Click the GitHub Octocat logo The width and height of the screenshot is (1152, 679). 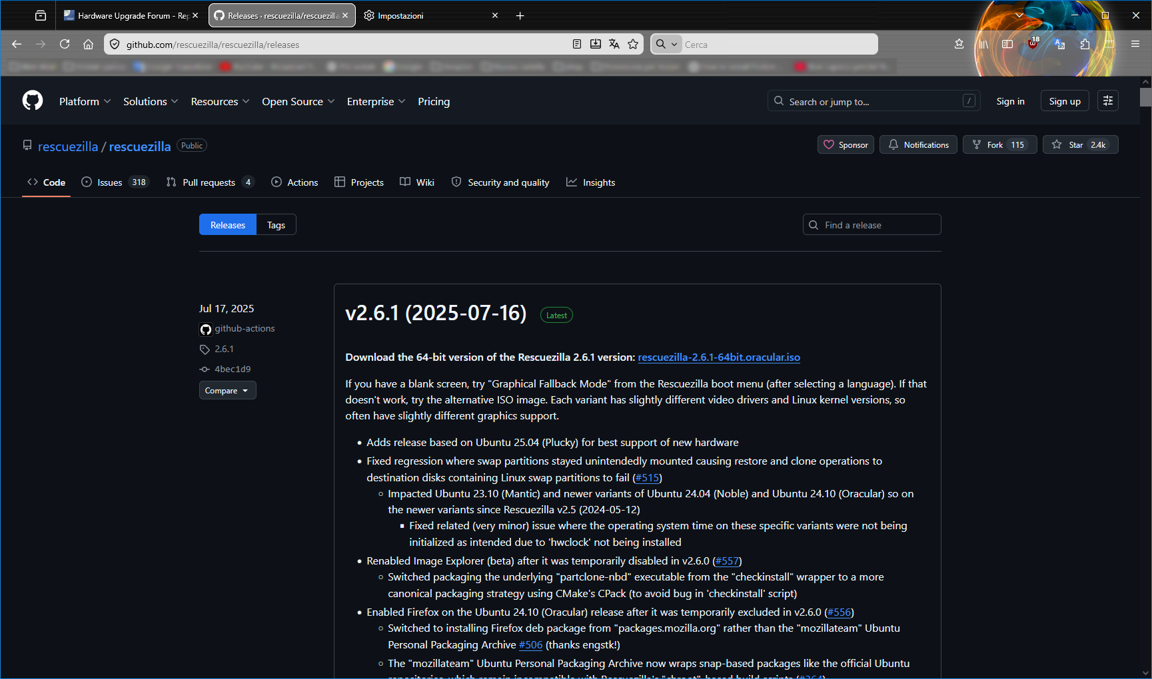(33, 101)
